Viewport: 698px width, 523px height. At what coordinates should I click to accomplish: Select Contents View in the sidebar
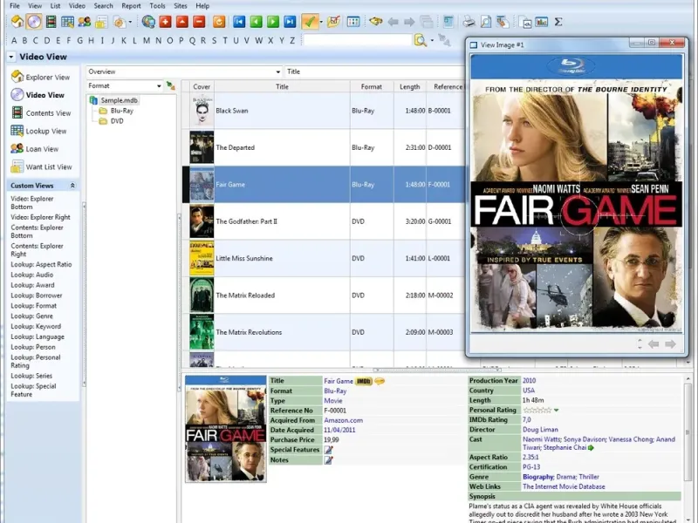(41, 113)
